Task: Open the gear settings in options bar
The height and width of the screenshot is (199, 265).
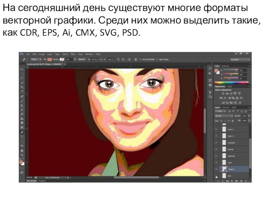Action: click(135, 59)
